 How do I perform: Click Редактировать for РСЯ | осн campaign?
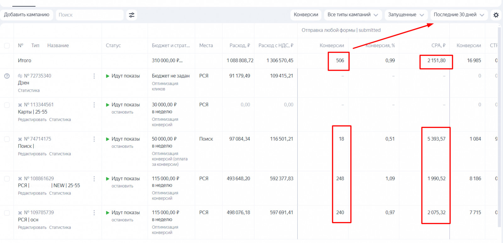click(x=32, y=228)
